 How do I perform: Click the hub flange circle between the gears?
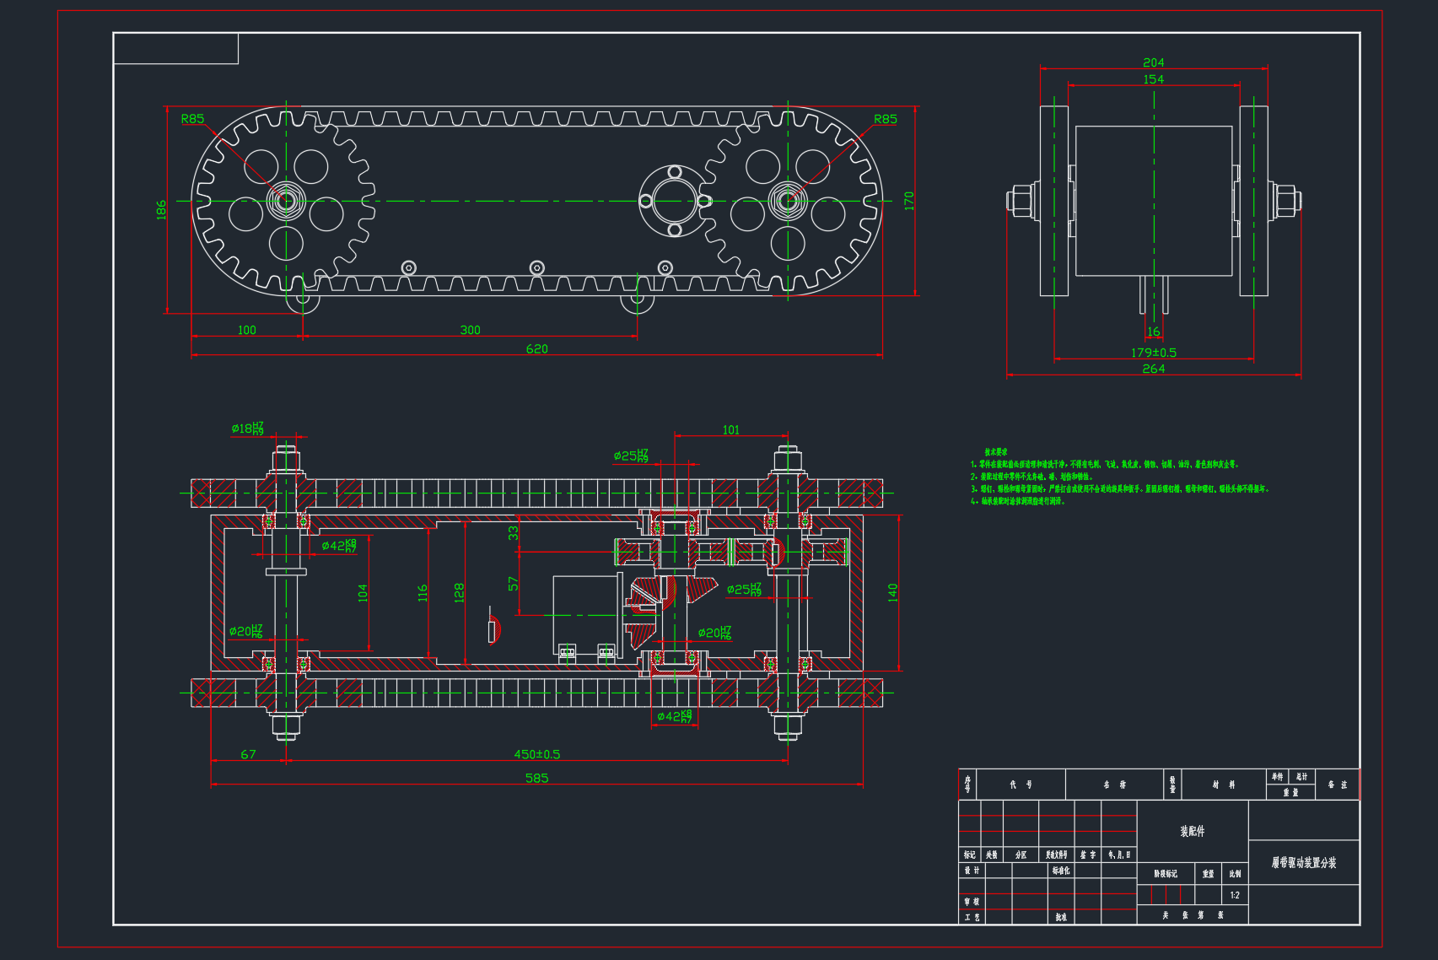pos(675,201)
